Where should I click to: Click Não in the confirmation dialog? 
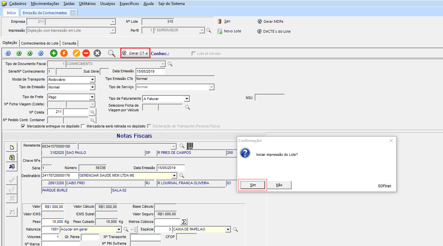point(279,185)
